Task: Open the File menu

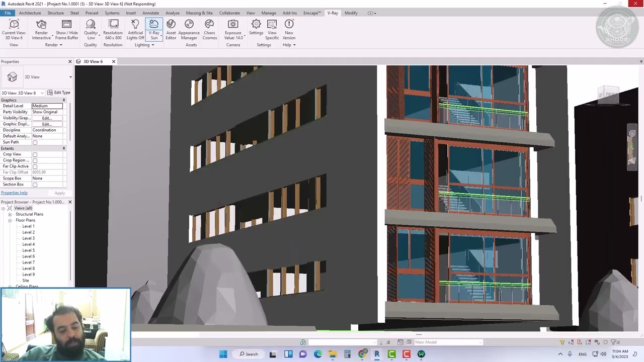Action: (x=8, y=13)
